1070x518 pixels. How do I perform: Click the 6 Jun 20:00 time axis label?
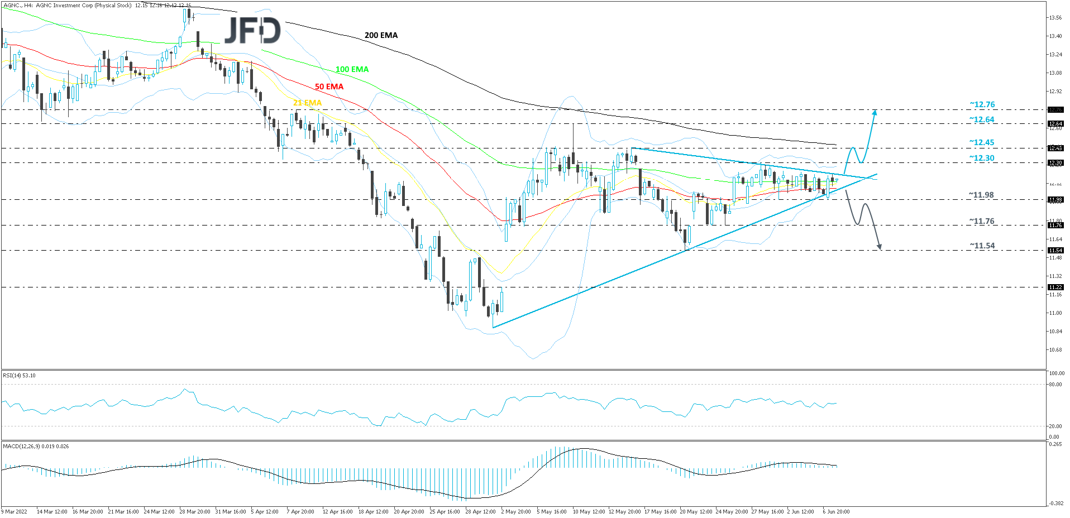pyautogui.click(x=837, y=511)
